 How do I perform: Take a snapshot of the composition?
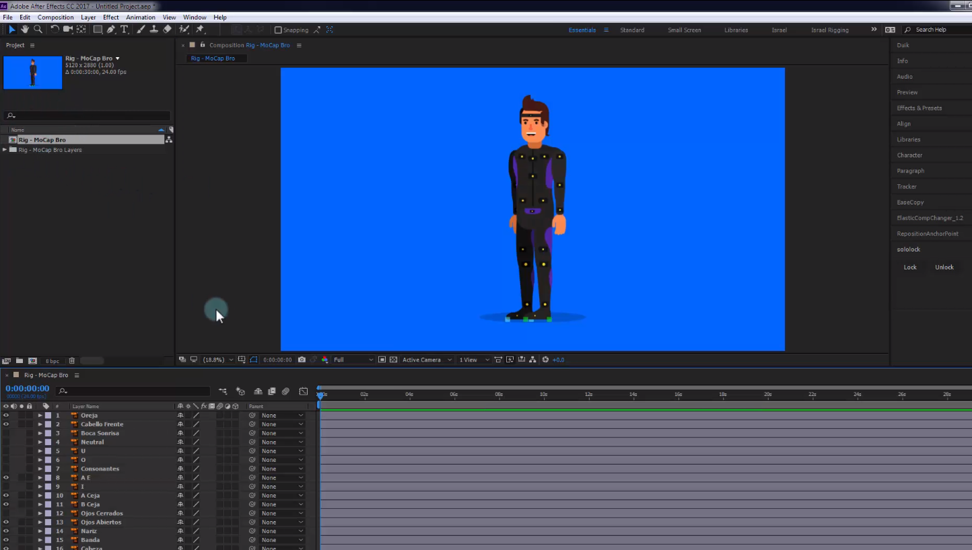coord(302,359)
